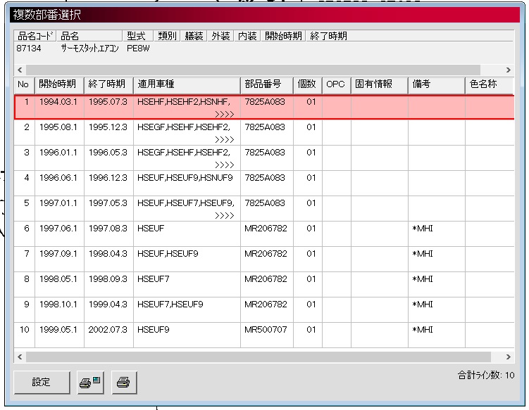The height and width of the screenshot is (410, 529).
Task: Click the 備考 column header
Action: (437, 84)
